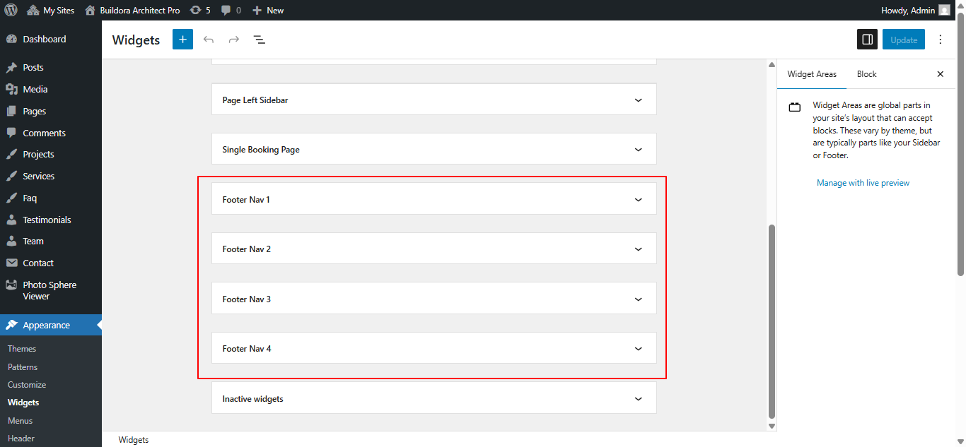Click the comments bubble in admin bar
Viewport: 966px width, 447px height.
pos(228,10)
